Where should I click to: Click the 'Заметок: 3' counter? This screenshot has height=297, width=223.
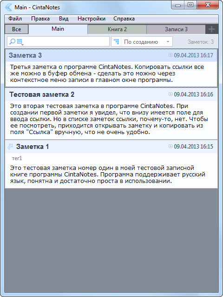[201, 42]
